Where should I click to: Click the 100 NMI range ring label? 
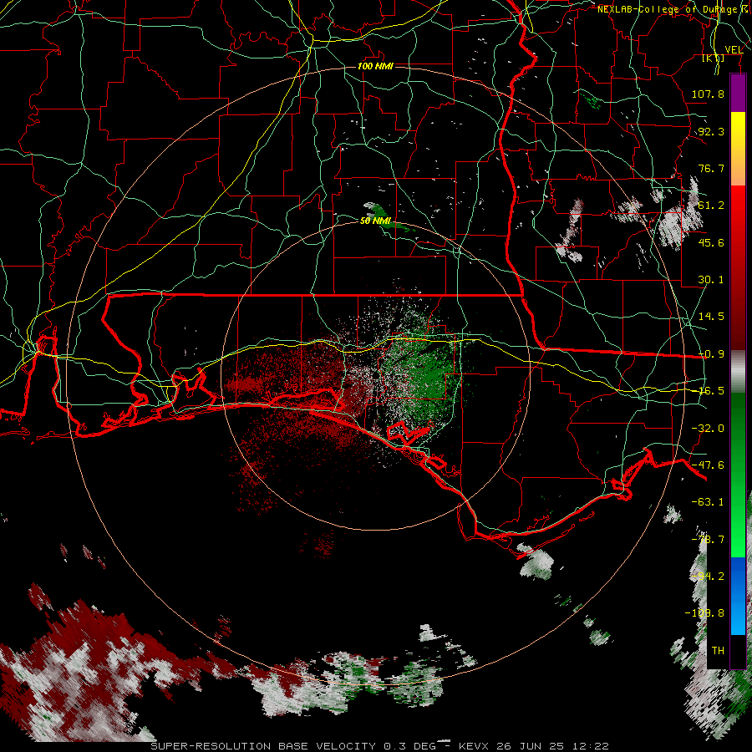(375, 66)
